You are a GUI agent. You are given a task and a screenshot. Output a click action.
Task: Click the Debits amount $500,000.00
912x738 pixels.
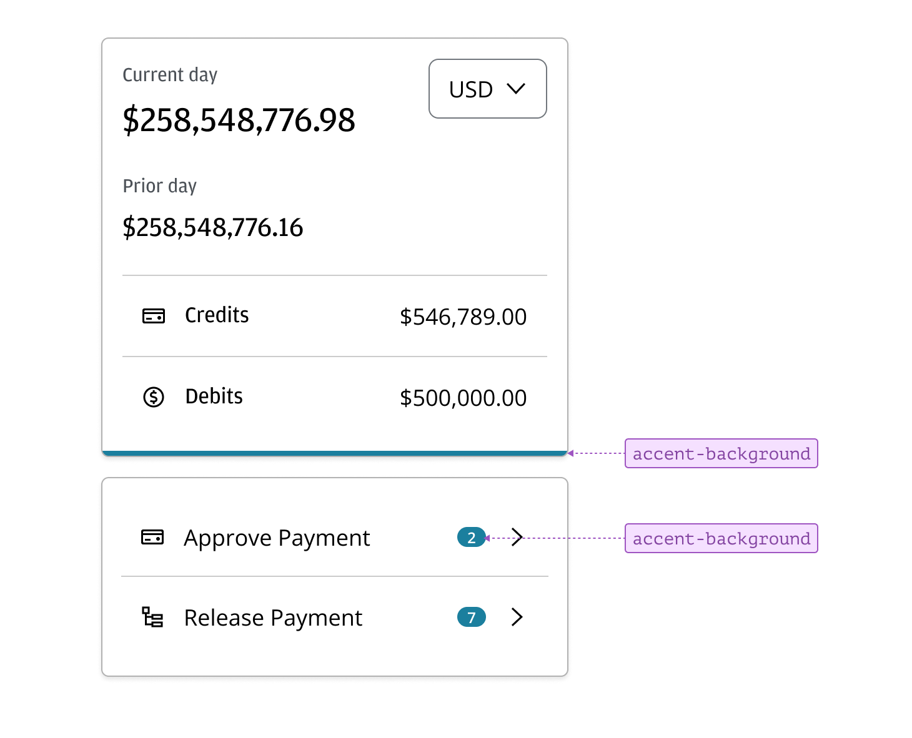tap(463, 398)
